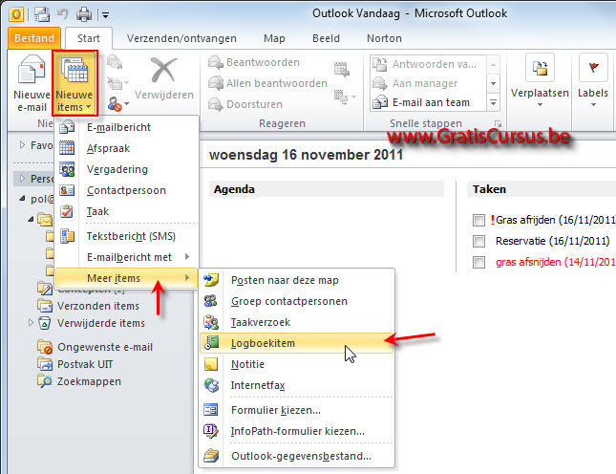616x474 pixels.
Task: Expand the Favorieten section in the folder pane
Action: click(x=22, y=145)
